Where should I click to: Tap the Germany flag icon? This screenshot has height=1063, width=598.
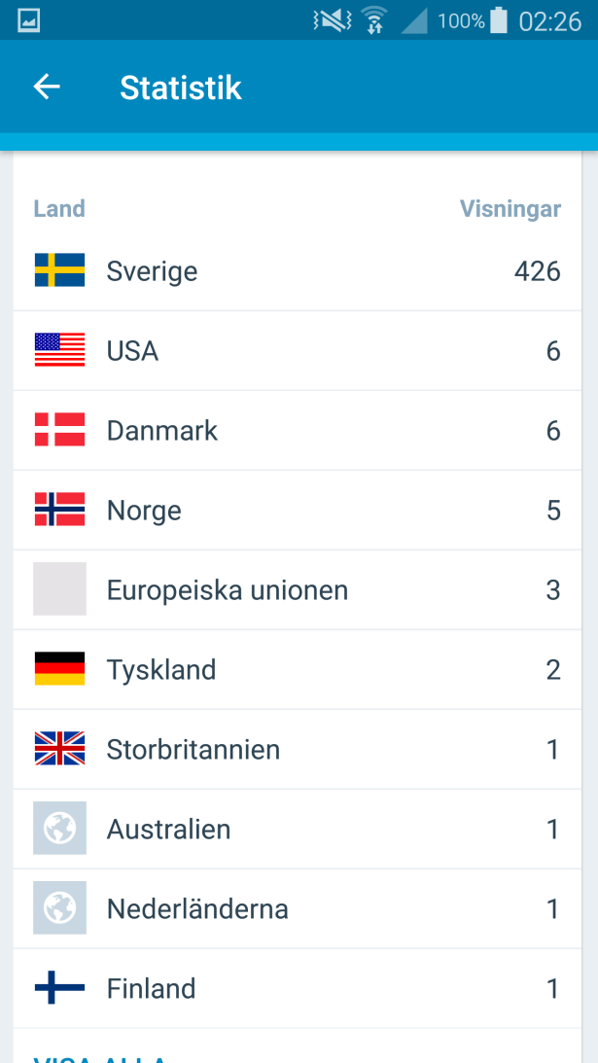coord(59,669)
